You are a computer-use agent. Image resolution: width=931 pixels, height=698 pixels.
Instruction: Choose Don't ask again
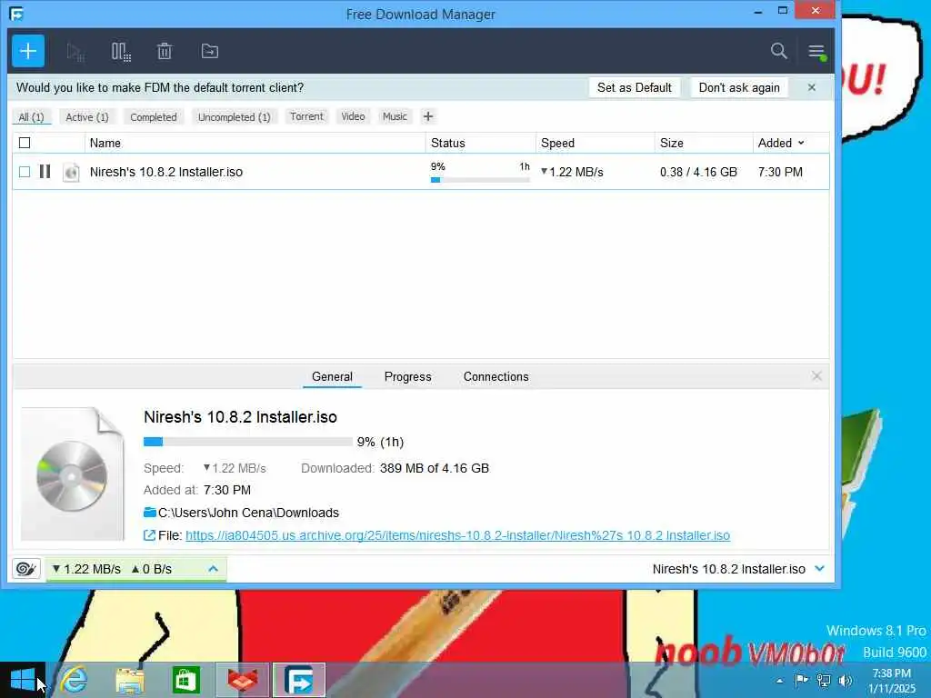pos(739,87)
